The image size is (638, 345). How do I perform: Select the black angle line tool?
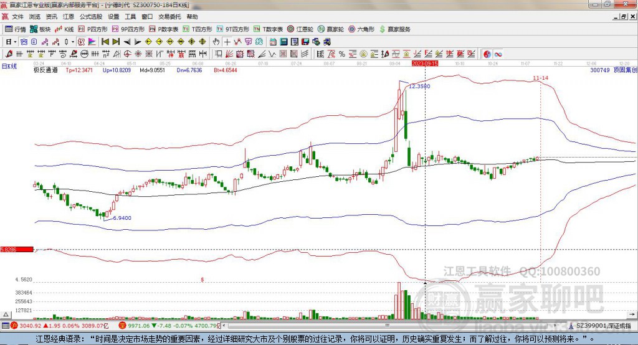pyautogui.click(x=262, y=54)
